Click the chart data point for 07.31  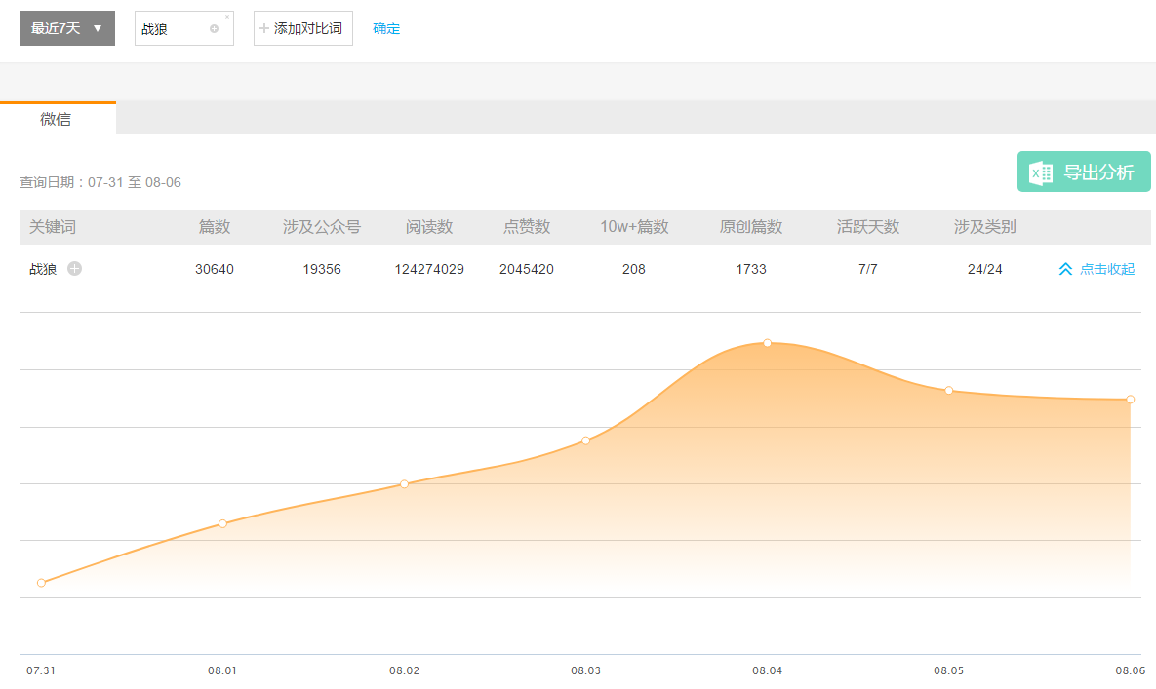tap(41, 583)
